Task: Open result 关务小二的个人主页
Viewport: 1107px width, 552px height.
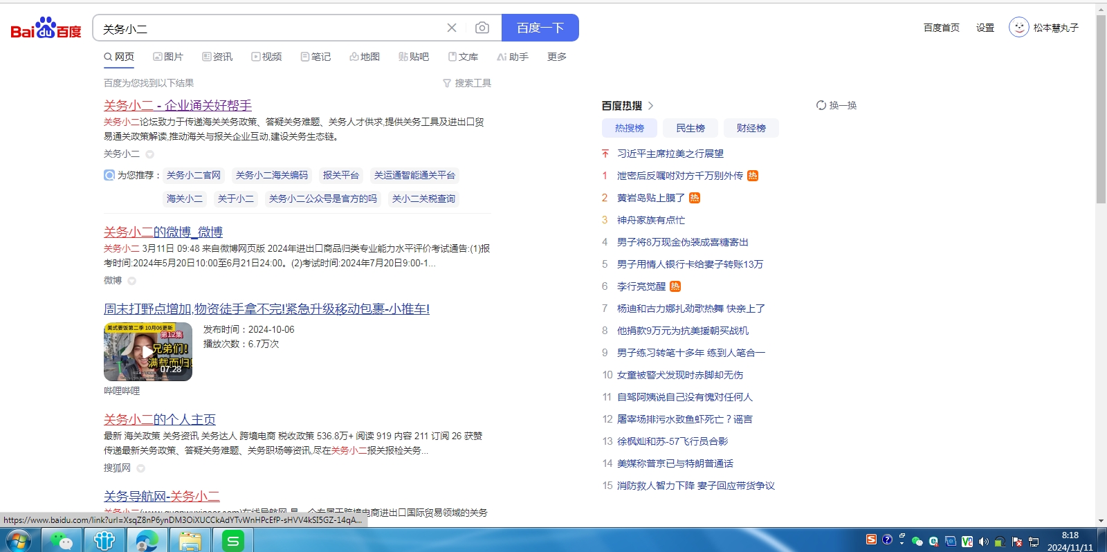Action: pos(160,419)
